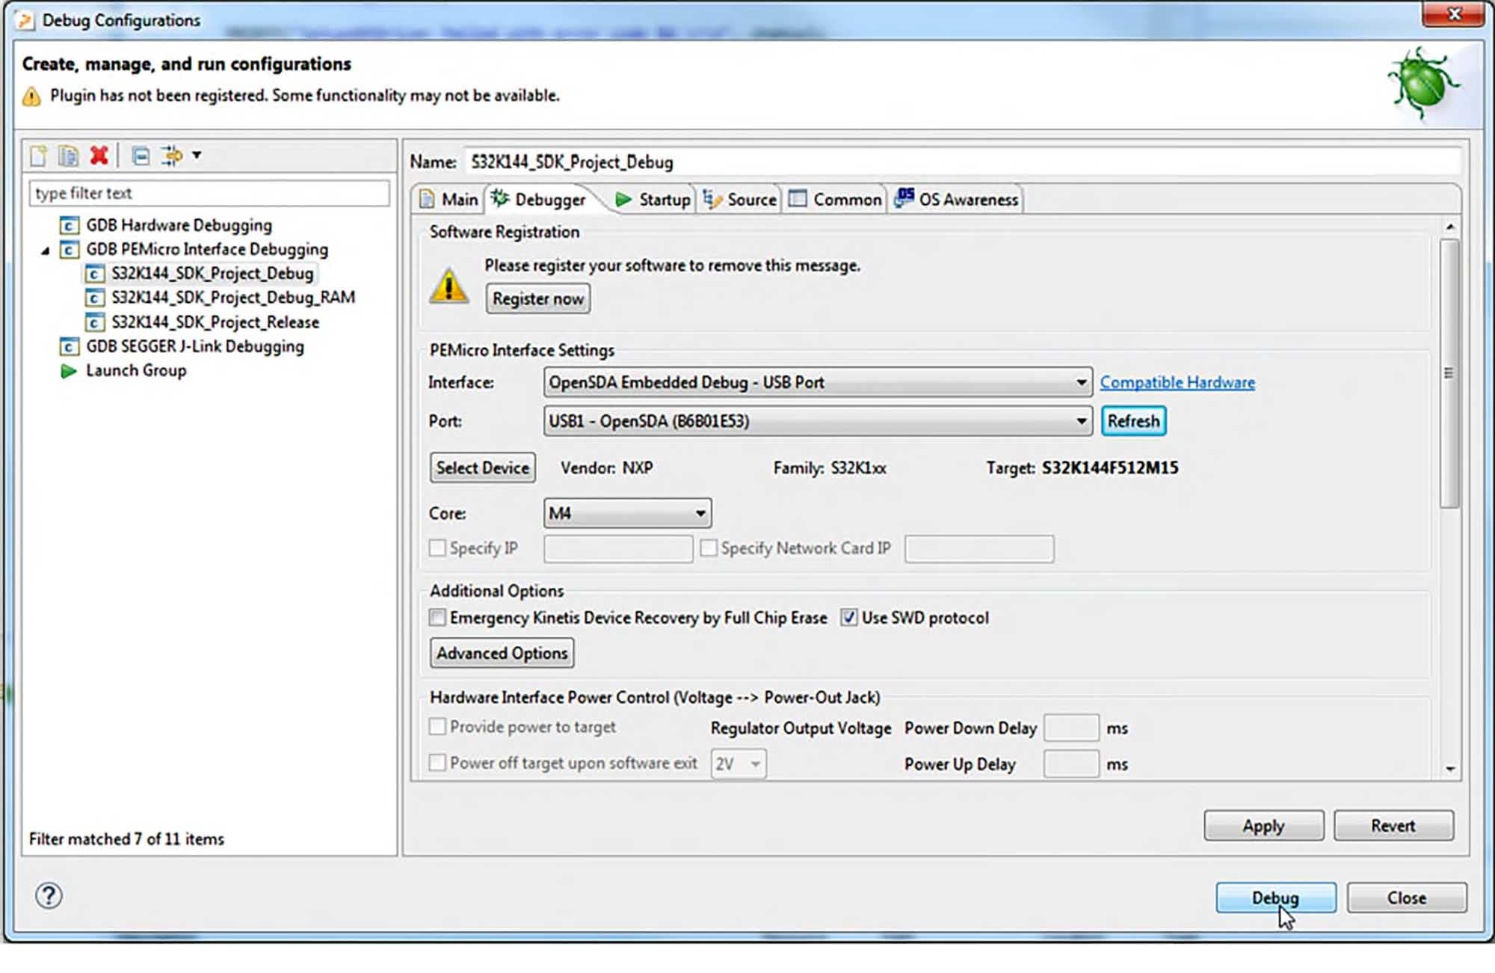The image size is (1495, 973).
Task: Click the red Delete configuration icon
Action: pyautogui.click(x=99, y=156)
